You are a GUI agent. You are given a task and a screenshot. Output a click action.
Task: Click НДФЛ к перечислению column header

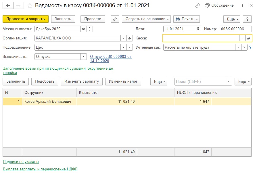coord(213,93)
